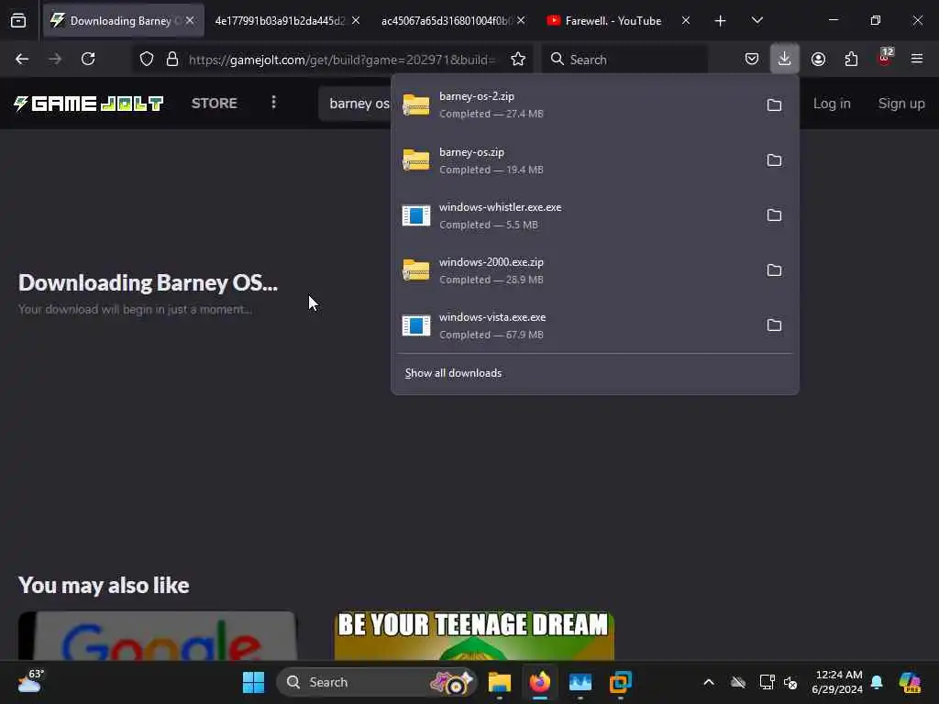
Task: Toggle the Downloads toolbar button
Action: tap(785, 60)
